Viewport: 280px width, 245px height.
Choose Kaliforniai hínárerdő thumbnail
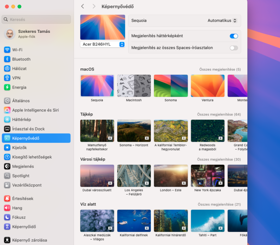171,221
